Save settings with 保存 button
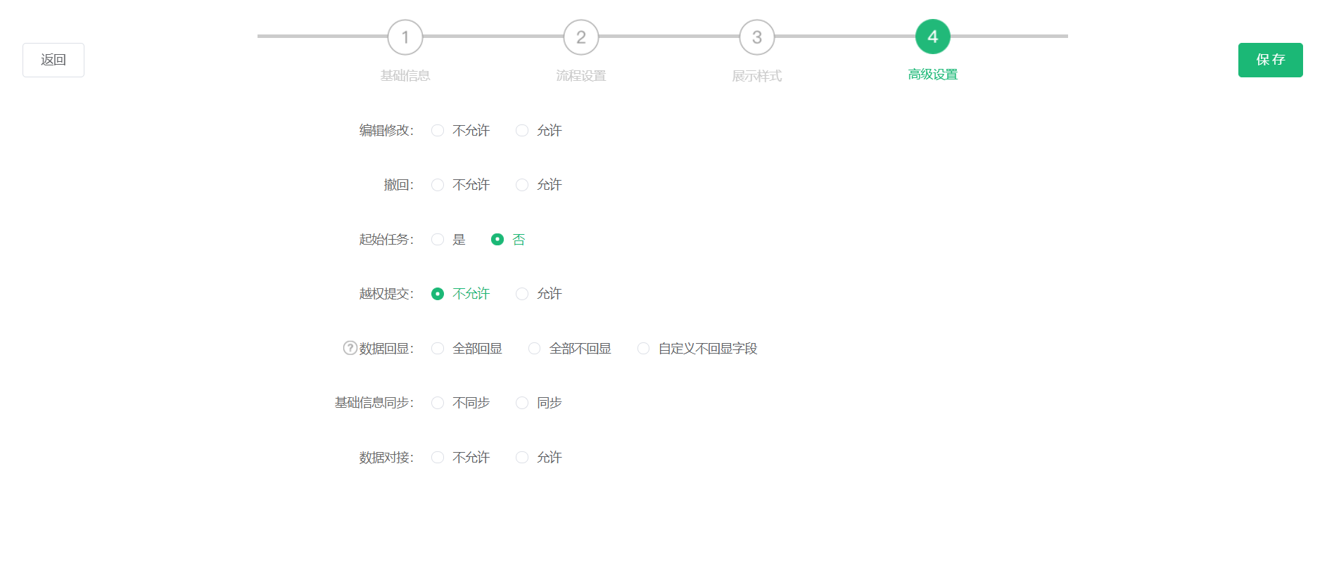 [x=1270, y=60]
